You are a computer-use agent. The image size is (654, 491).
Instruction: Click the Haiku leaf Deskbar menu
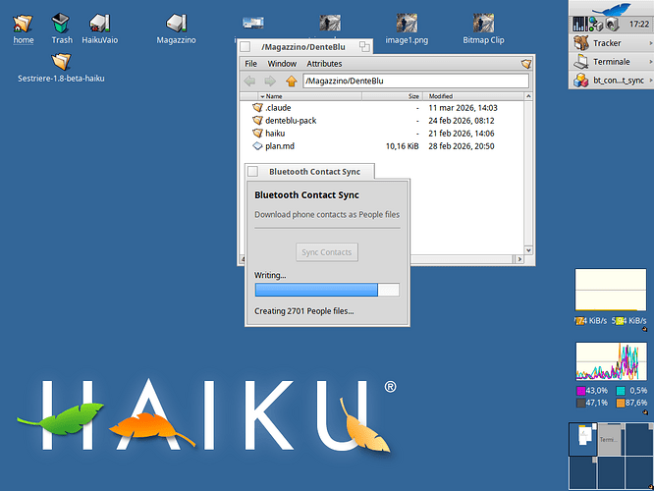(610, 10)
